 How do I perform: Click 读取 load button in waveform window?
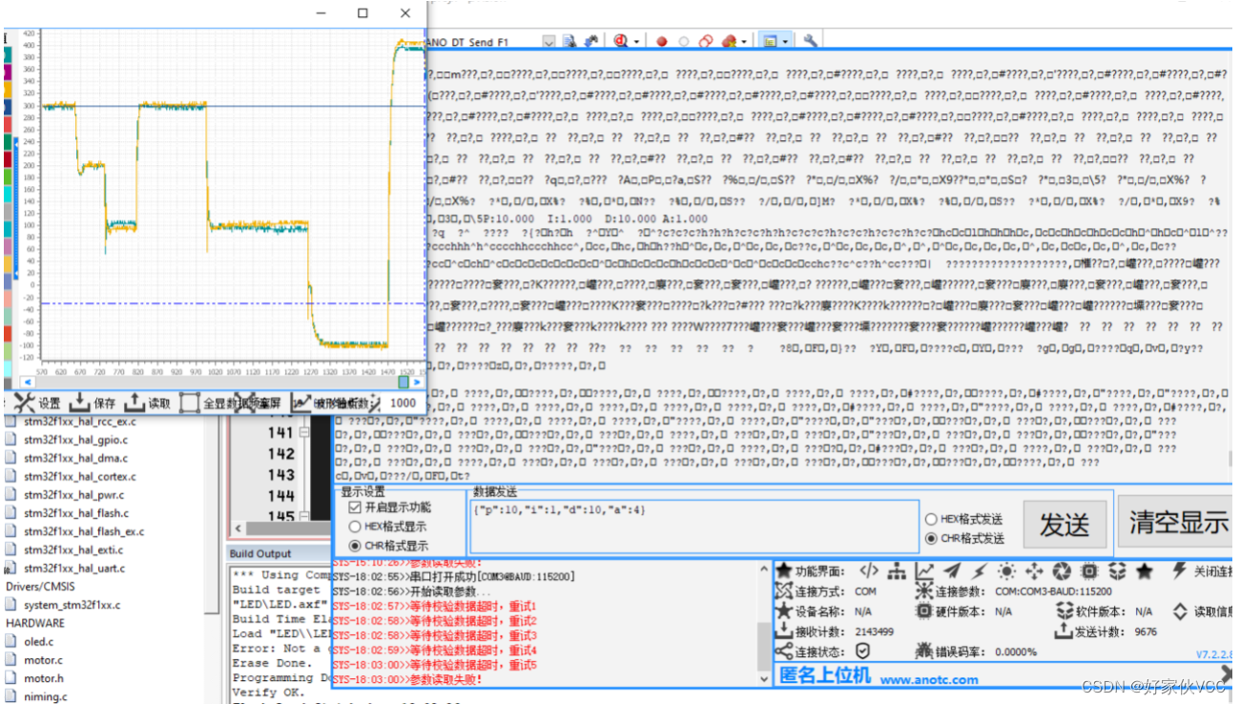click(149, 403)
